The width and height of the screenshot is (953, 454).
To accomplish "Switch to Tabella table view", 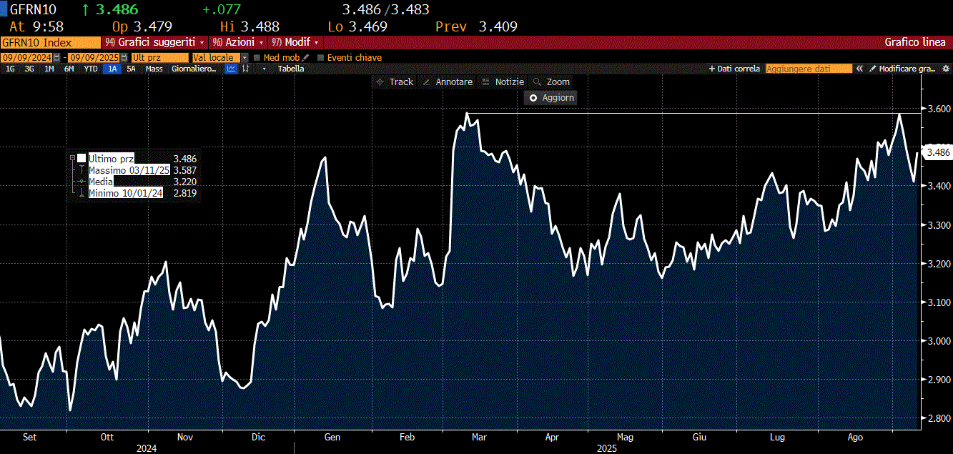I will [291, 69].
